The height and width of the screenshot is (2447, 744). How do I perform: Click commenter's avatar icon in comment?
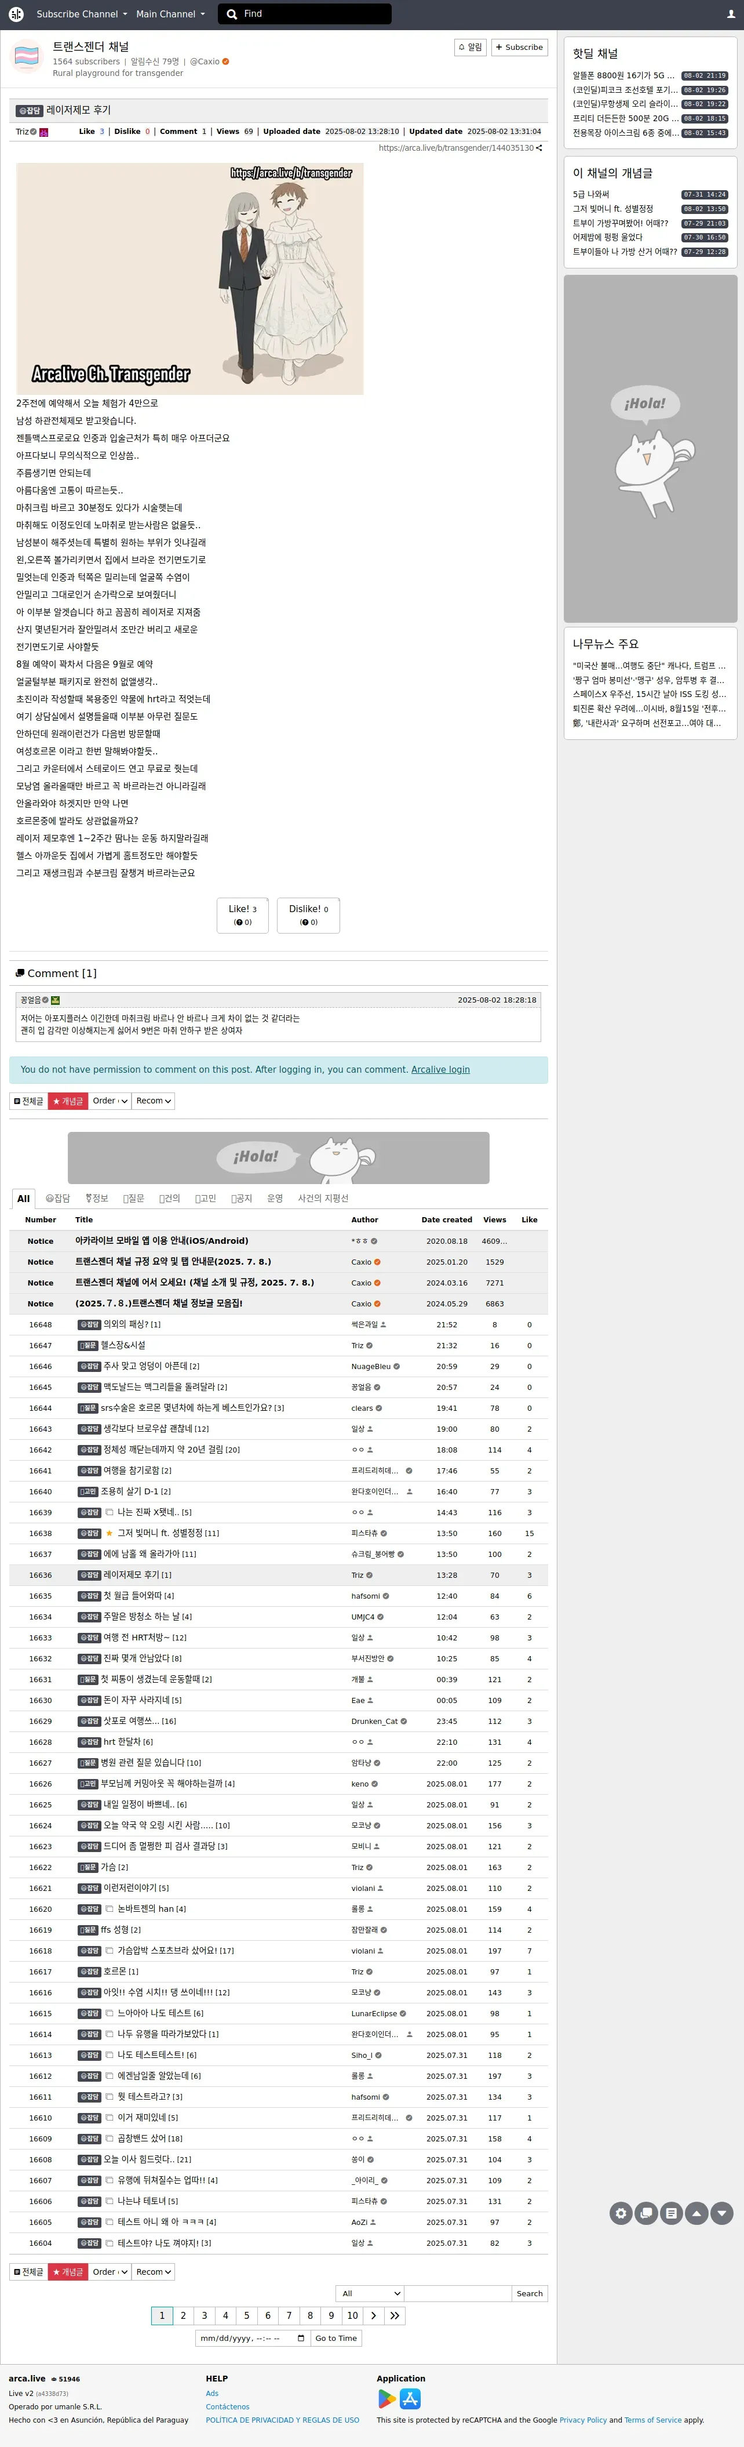point(55,1000)
